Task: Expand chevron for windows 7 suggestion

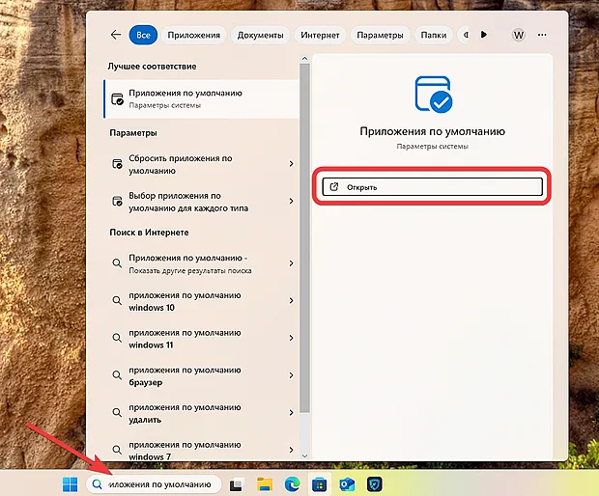Action: click(x=291, y=450)
